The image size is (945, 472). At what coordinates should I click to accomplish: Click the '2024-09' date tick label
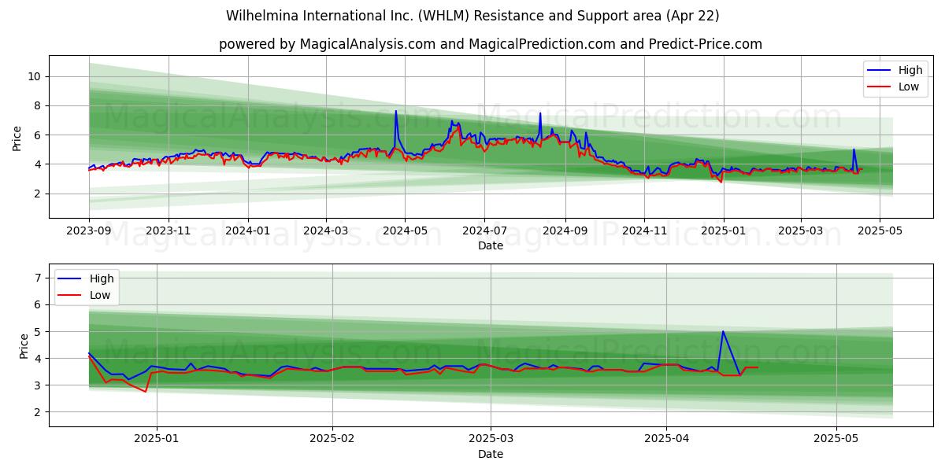click(x=565, y=231)
